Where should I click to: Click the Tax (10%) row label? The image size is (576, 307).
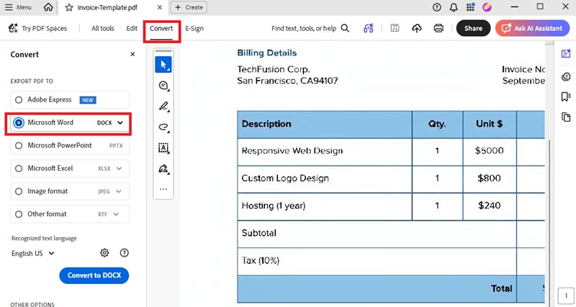tap(261, 261)
